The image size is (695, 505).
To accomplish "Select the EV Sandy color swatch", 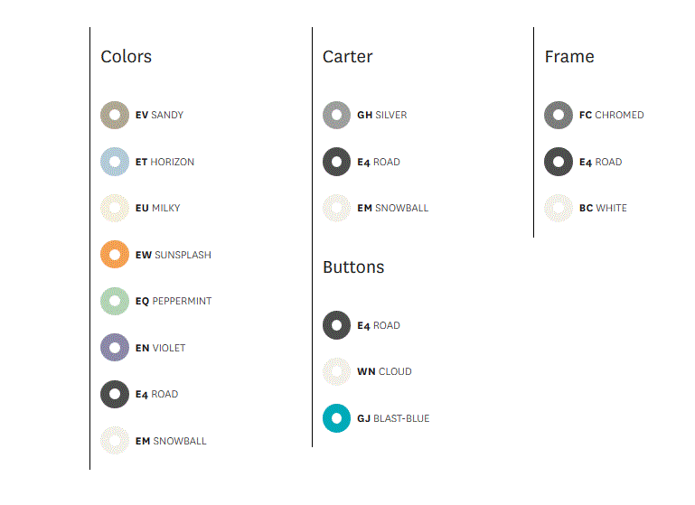I will pos(115,115).
